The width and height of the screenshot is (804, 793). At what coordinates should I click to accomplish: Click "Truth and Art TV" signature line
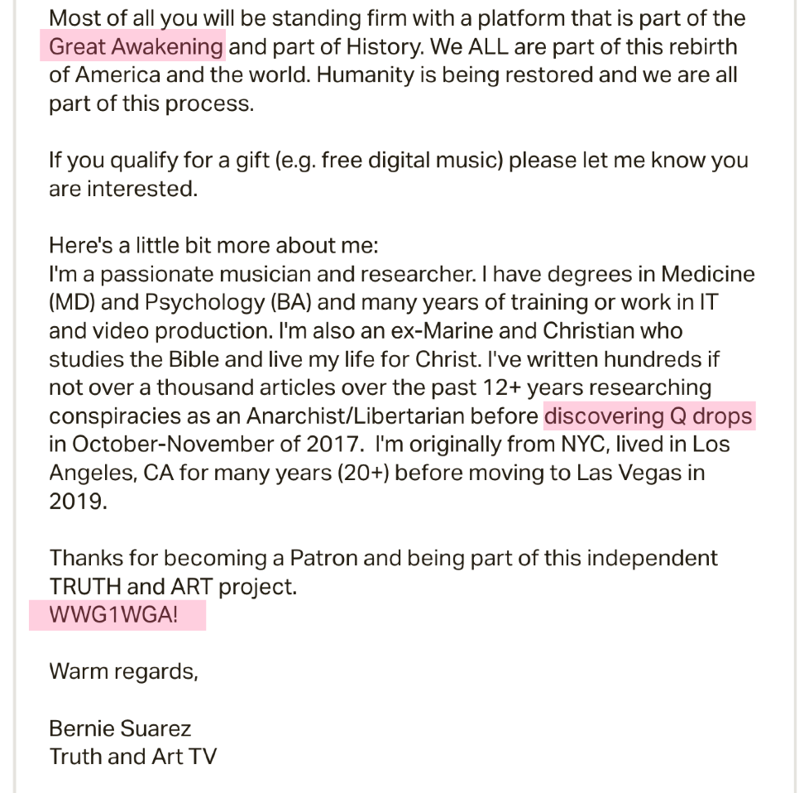click(x=132, y=757)
